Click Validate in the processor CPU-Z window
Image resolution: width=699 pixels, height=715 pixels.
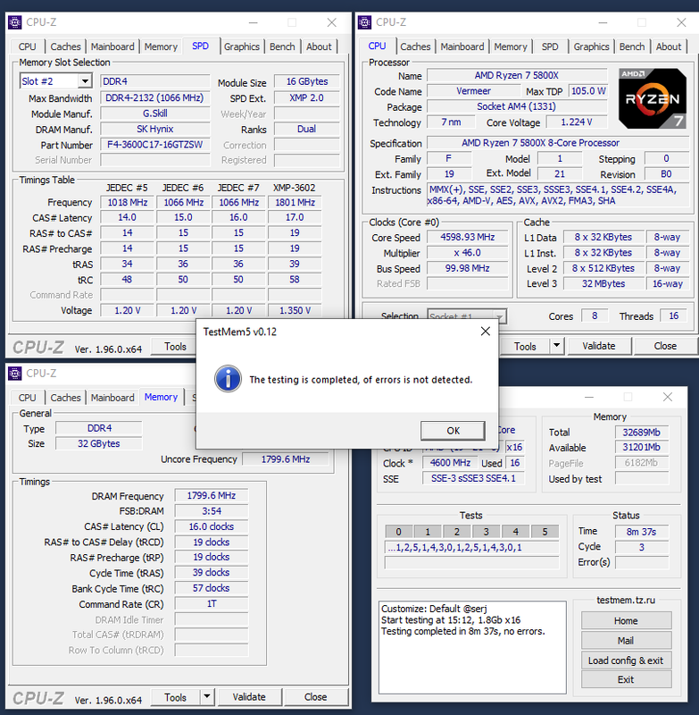pos(599,346)
